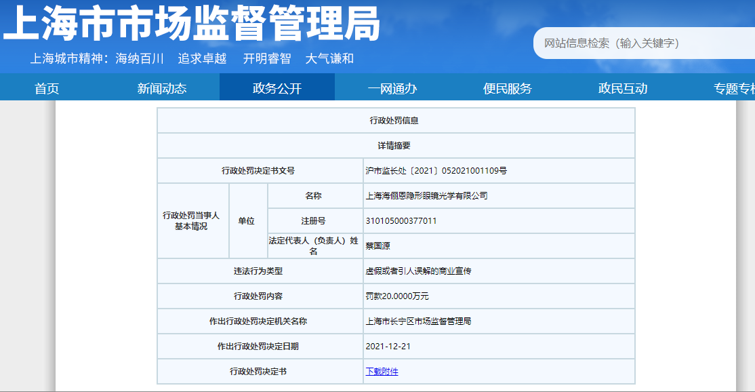Click the 注册号 label cell

tap(314, 221)
